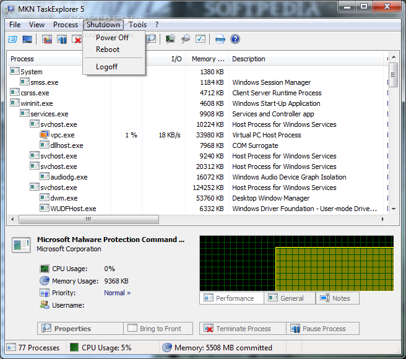Image resolution: width=406 pixels, height=359 pixels.
Task: Click the horizontal scrollbar thumb
Action: (89, 219)
